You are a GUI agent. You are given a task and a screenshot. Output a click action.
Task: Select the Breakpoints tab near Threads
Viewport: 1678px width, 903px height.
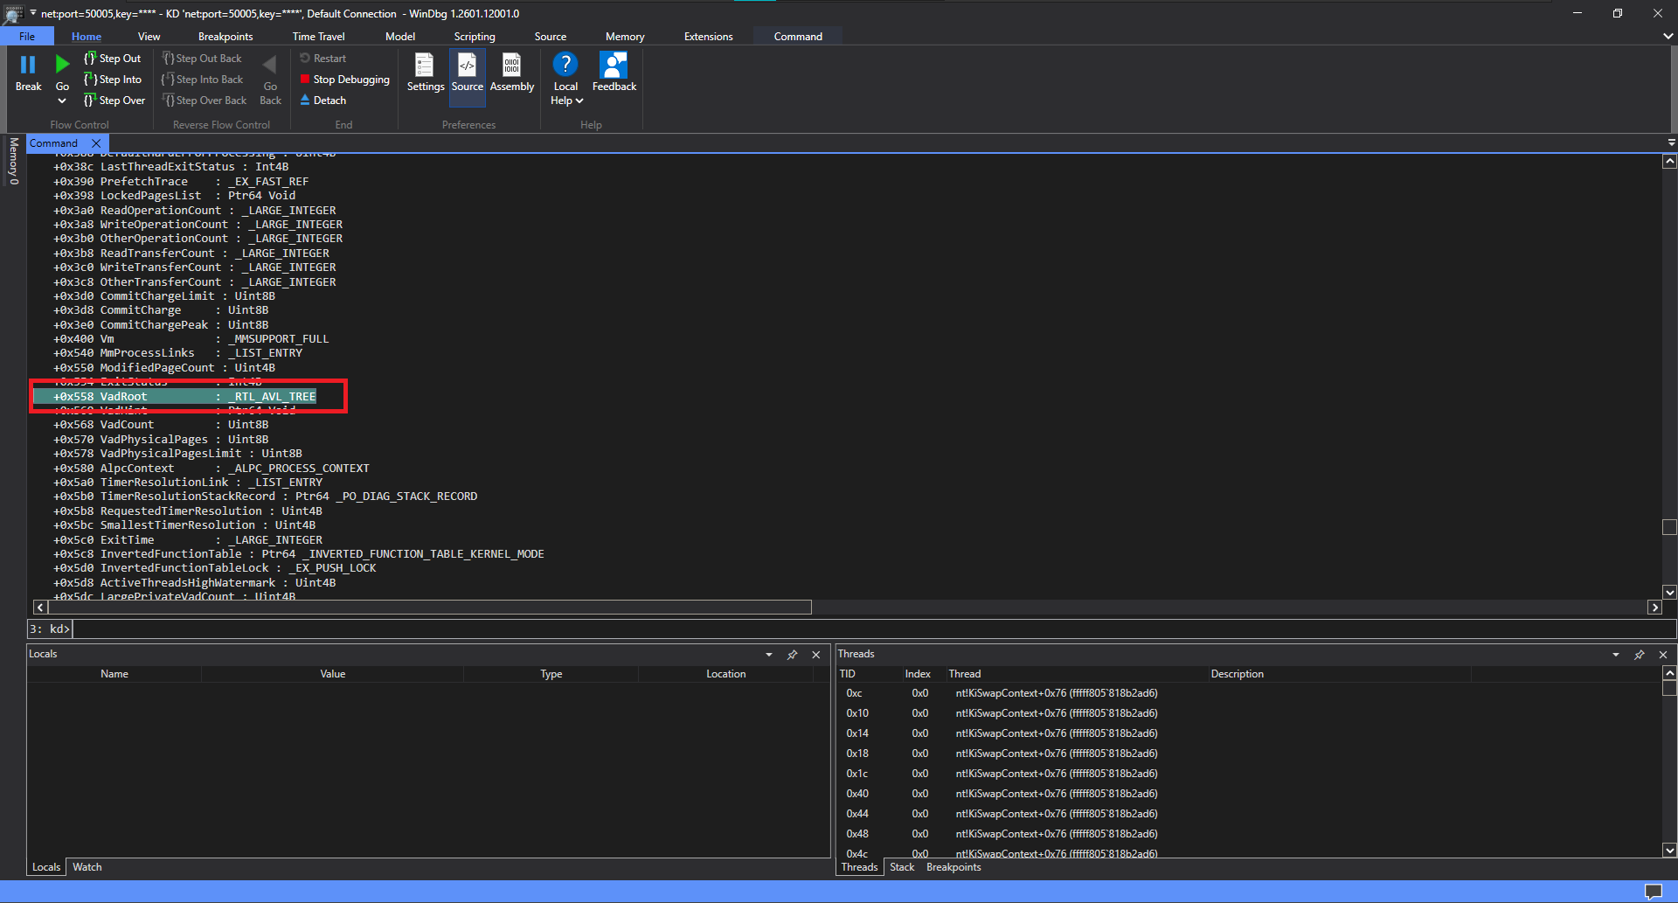[953, 866]
